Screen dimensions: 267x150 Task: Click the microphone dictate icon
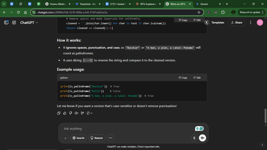[x=194, y=138]
